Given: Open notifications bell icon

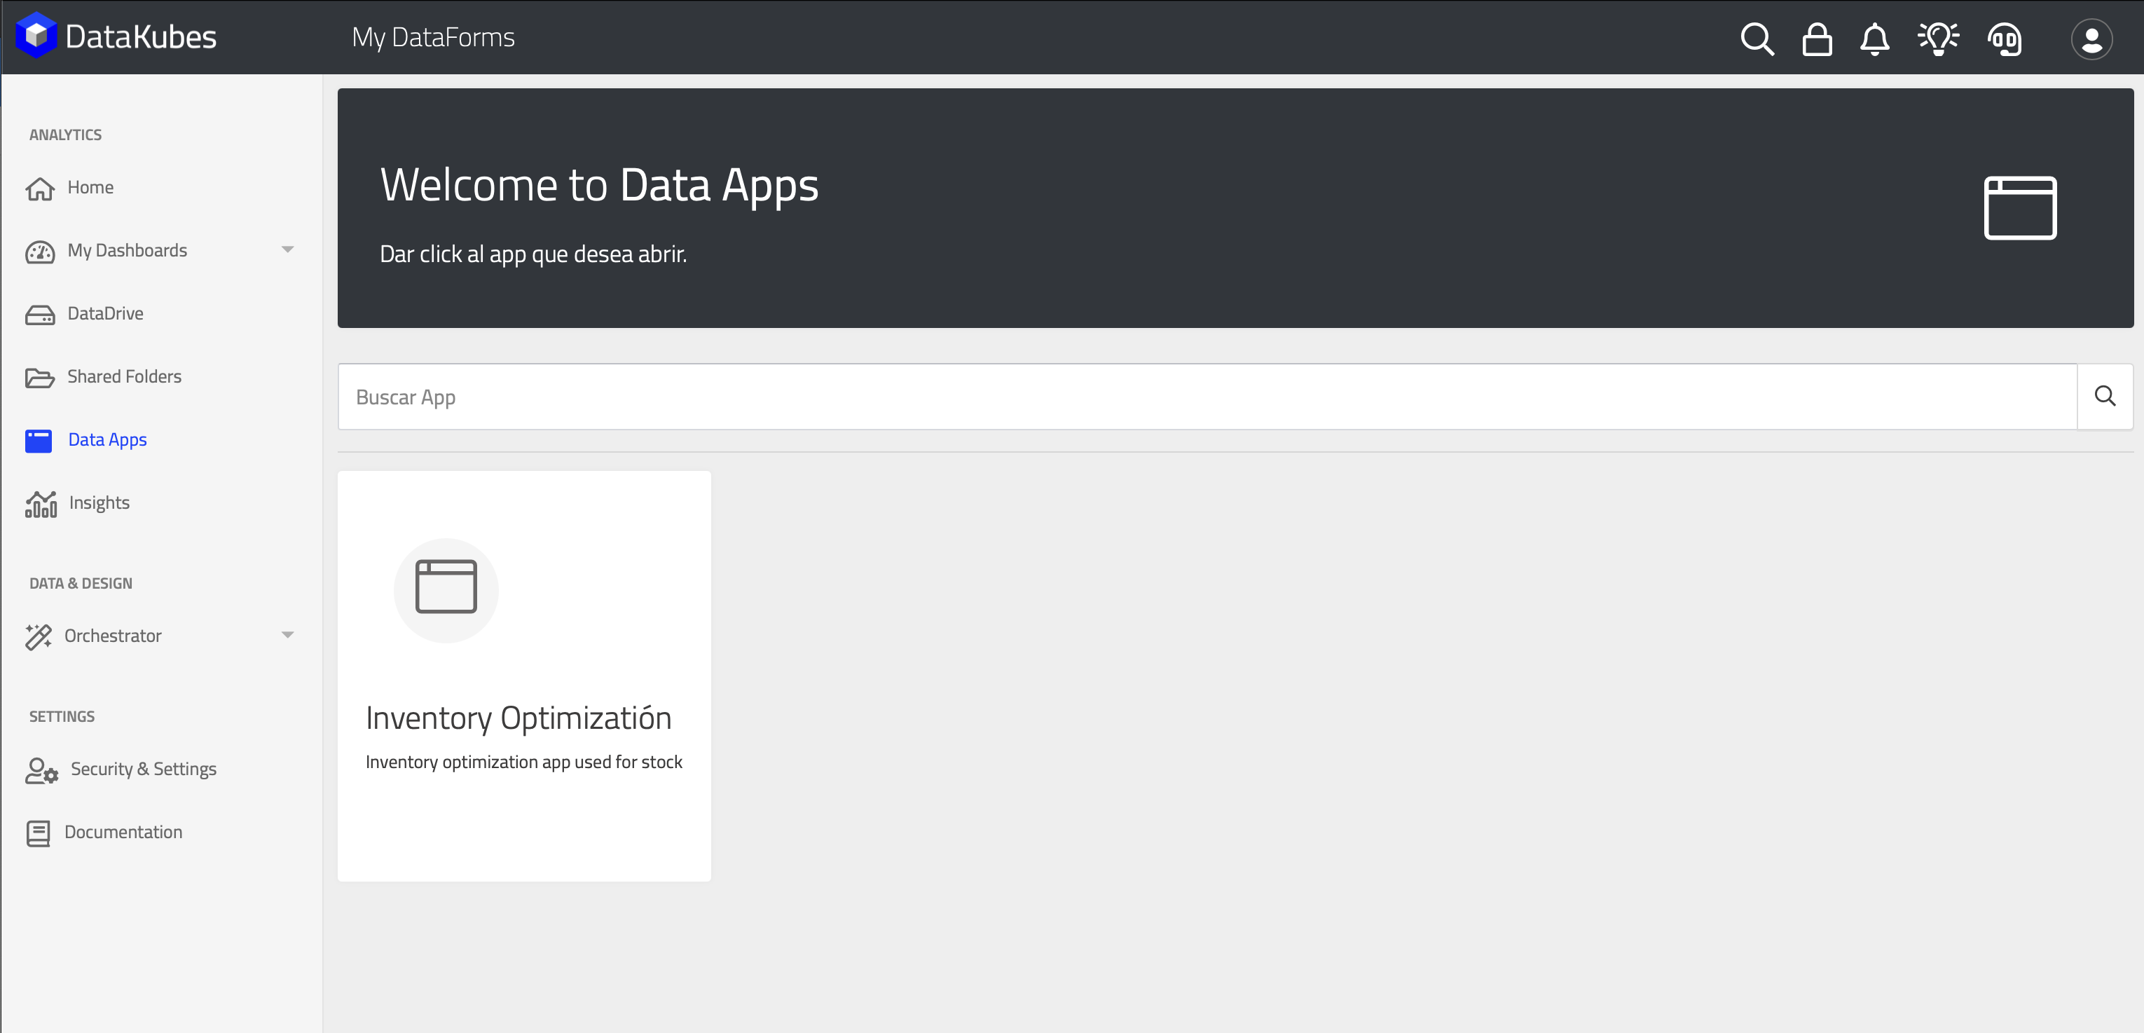Looking at the screenshot, I should point(1874,39).
